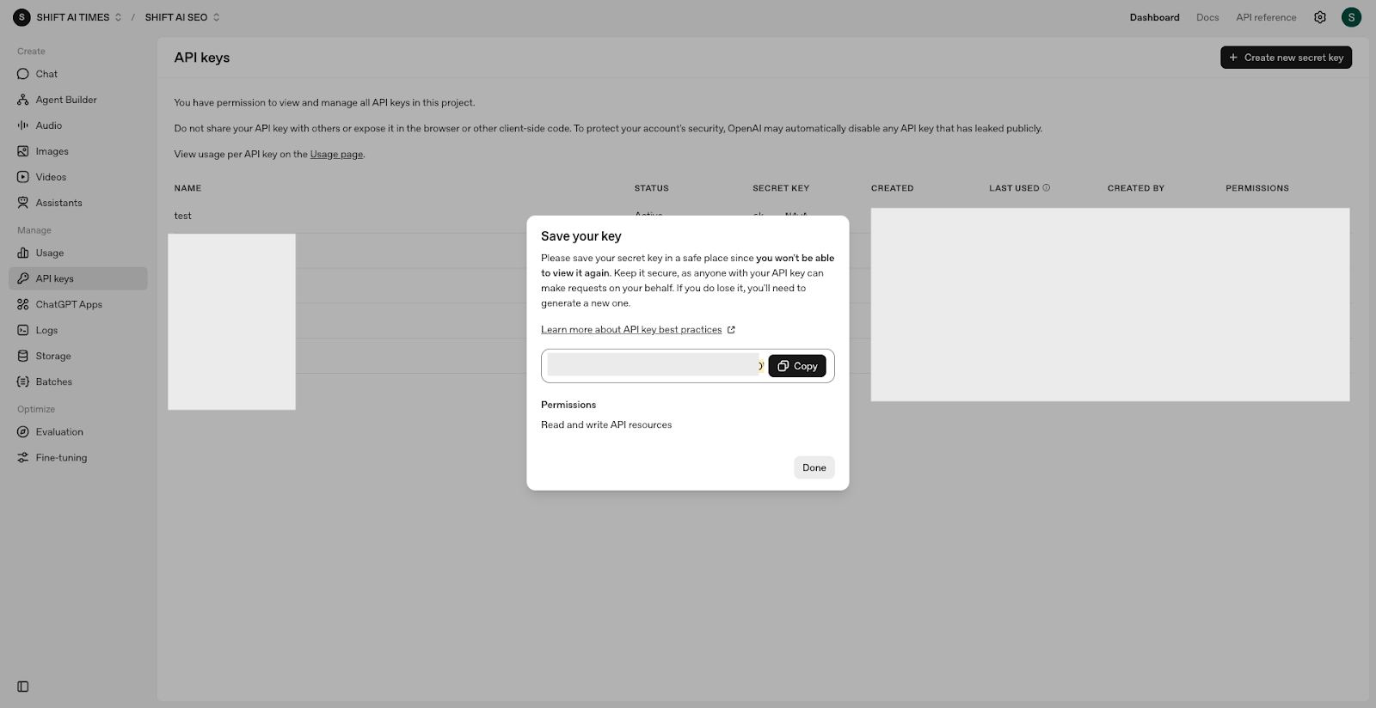Open the Evaluation compass icon
This screenshot has width=1376, height=708.
click(x=23, y=432)
